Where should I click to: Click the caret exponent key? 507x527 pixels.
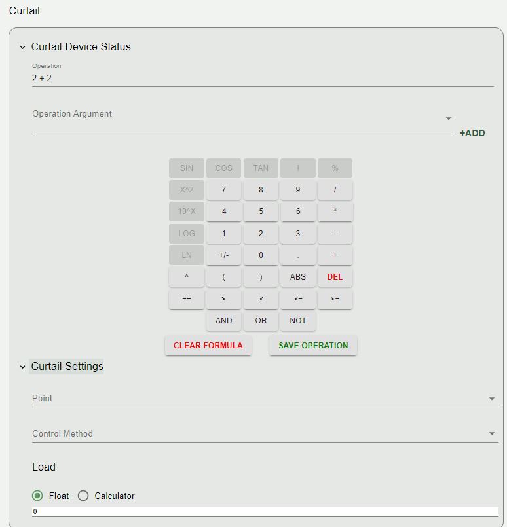coord(187,277)
